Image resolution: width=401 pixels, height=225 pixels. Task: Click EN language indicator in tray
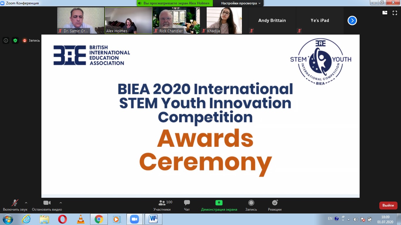[x=330, y=219]
